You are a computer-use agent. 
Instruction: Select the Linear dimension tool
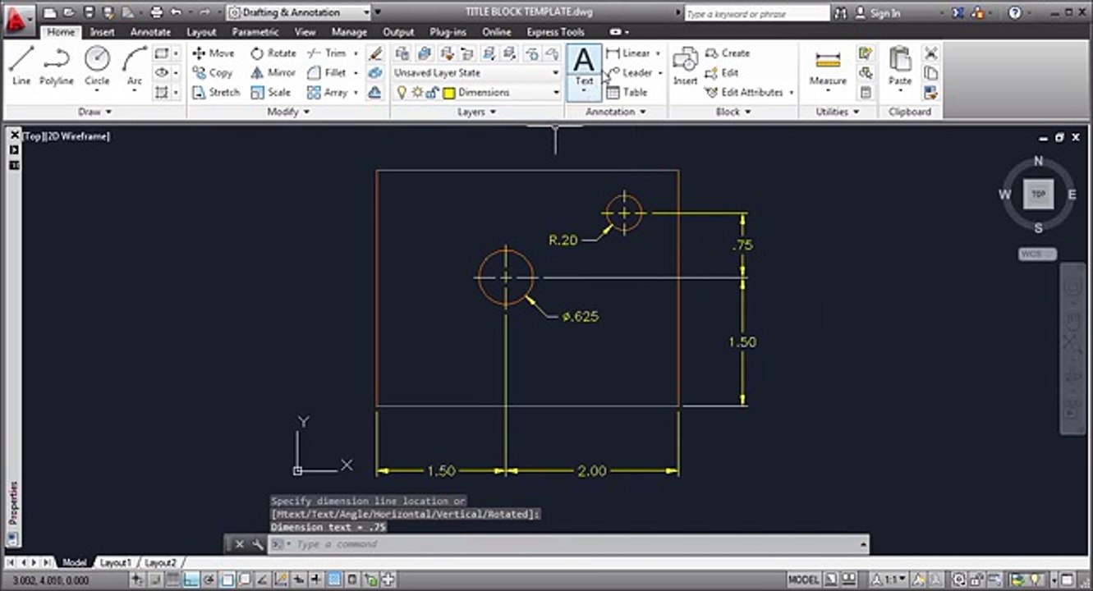coord(628,53)
